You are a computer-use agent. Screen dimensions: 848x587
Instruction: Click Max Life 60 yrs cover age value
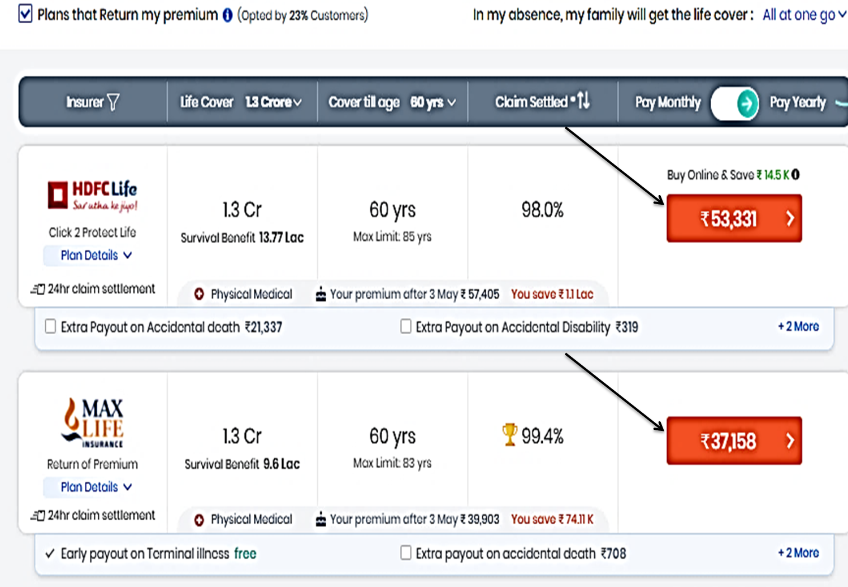[392, 436]
